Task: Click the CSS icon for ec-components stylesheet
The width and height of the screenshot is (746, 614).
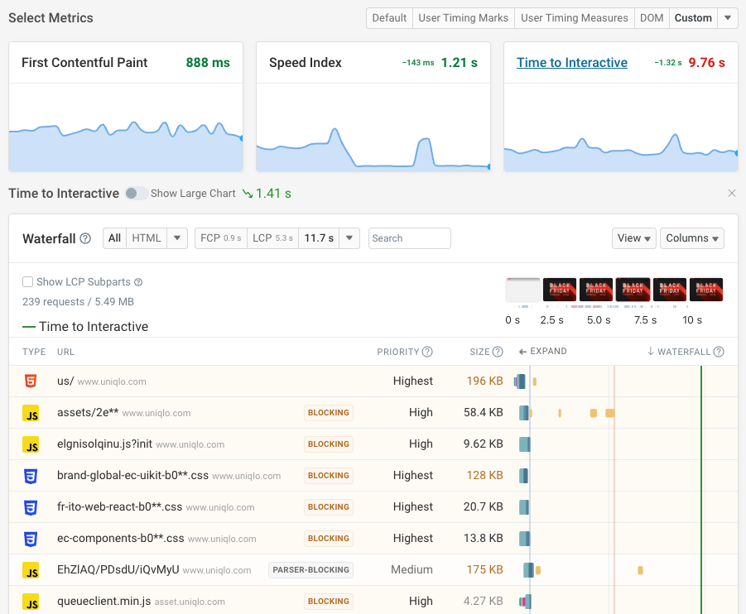Action: point(31,539)
